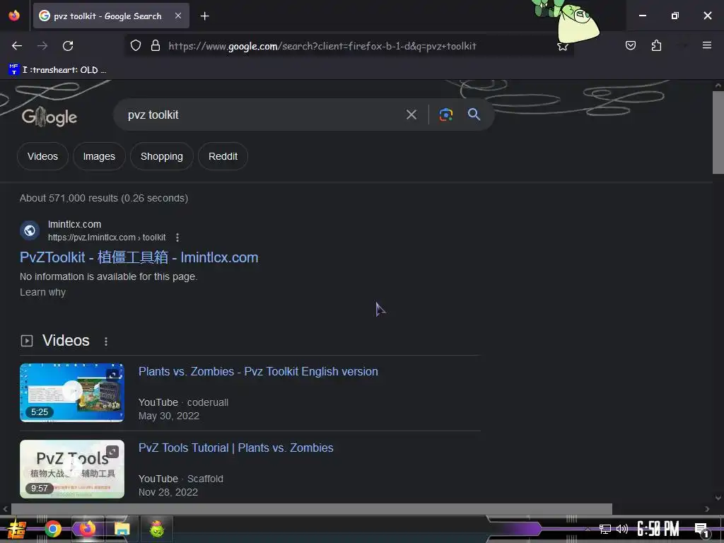The width and height of the screenshot is (724, 543).
Task: Click the address bar URL
Action: [322, 46]
